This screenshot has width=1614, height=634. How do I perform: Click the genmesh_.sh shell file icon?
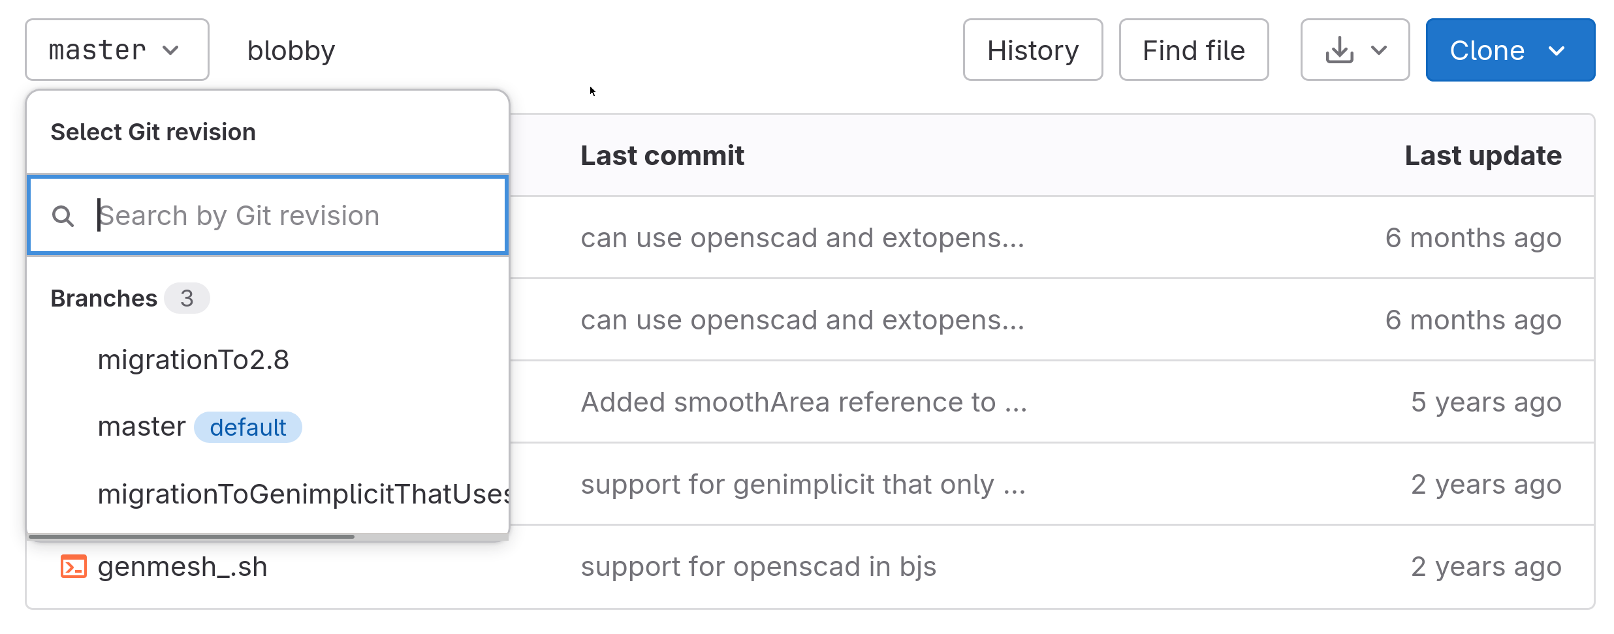(x=73, y=566)
